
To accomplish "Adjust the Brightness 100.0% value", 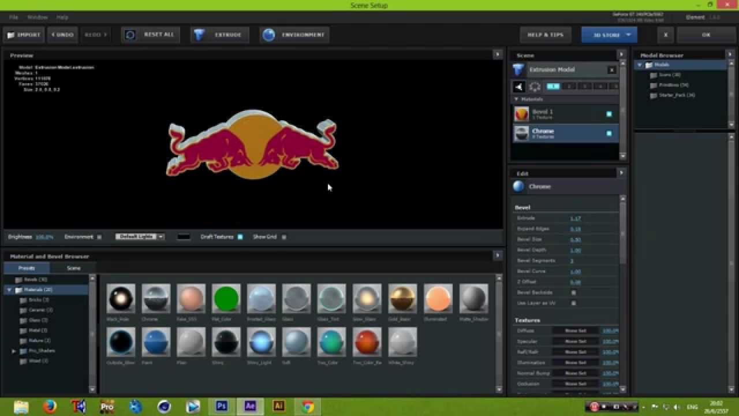I will point(44,237).
